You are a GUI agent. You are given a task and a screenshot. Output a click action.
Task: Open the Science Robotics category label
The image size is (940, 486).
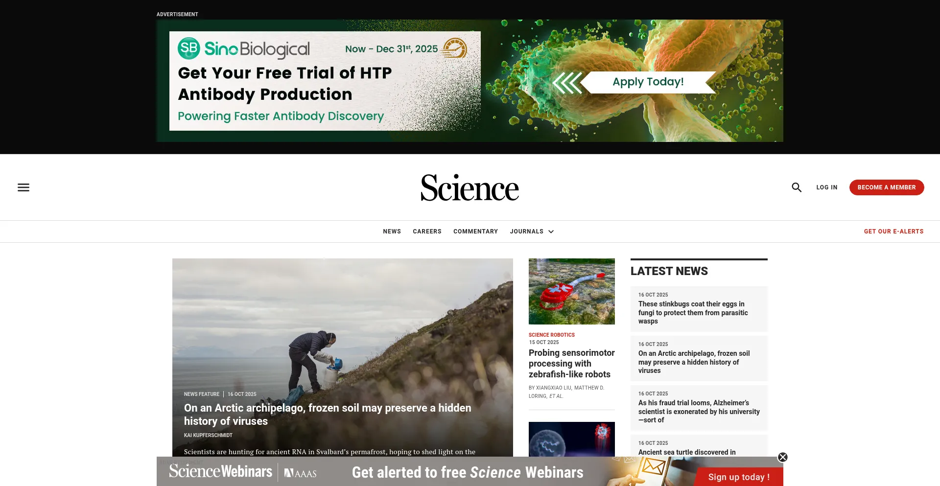551,335
